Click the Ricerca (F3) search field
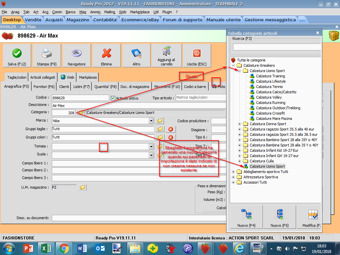 point(277,47)
